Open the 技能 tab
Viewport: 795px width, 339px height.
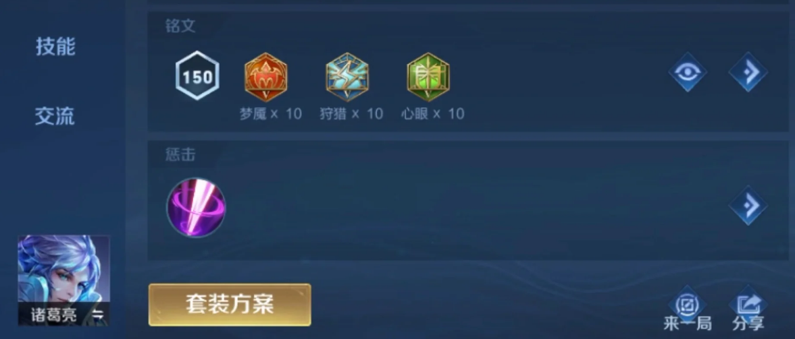[55, 47]
